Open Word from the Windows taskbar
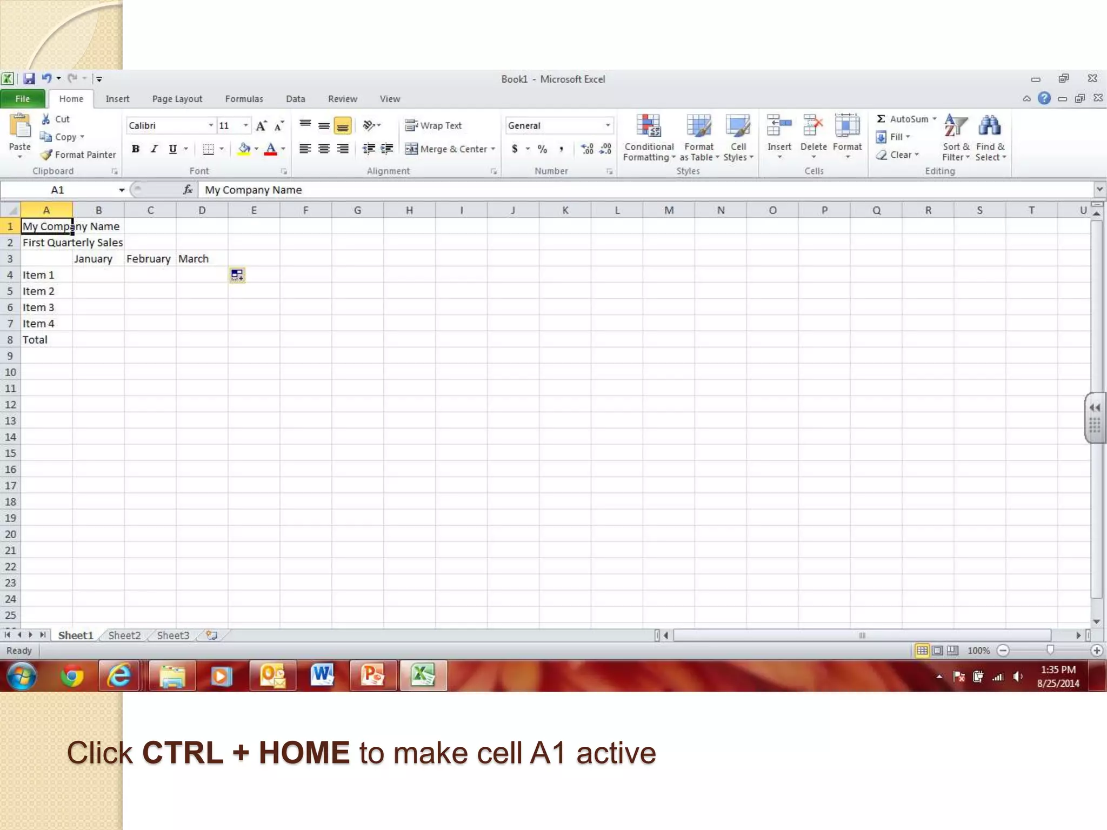The width and height of the screenshot is (1107, 830). (322, 675)
